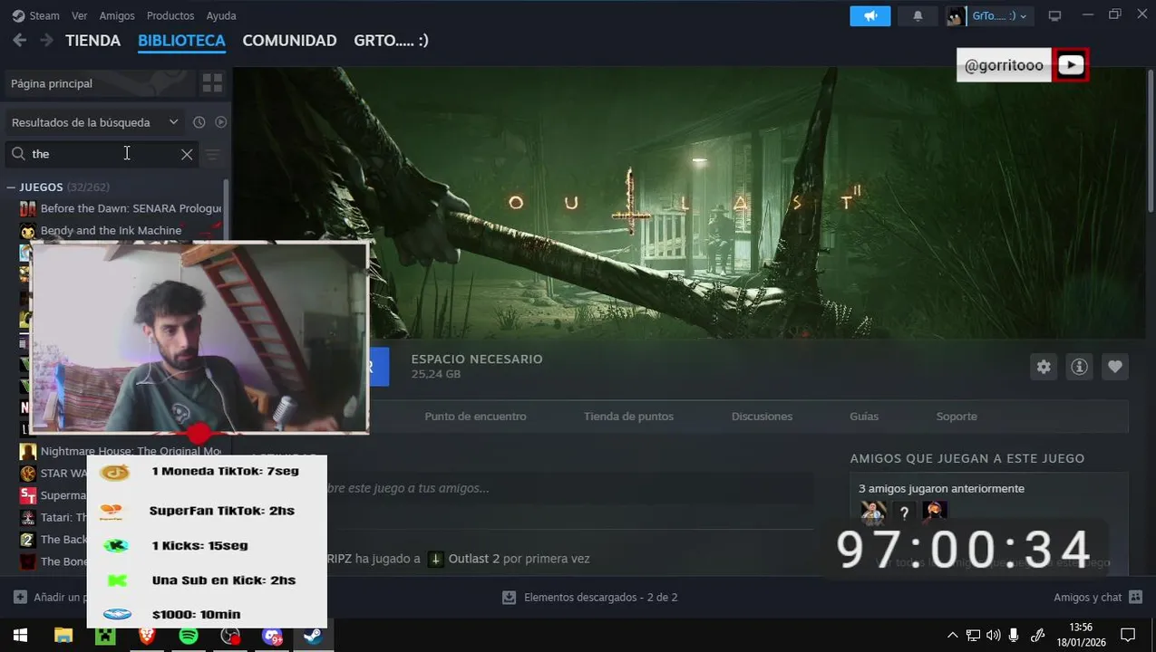
Task: Open the Amigos menu
Action: (117, 15)
